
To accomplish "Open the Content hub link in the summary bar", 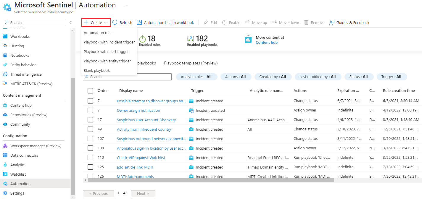I will pos(267,42).
